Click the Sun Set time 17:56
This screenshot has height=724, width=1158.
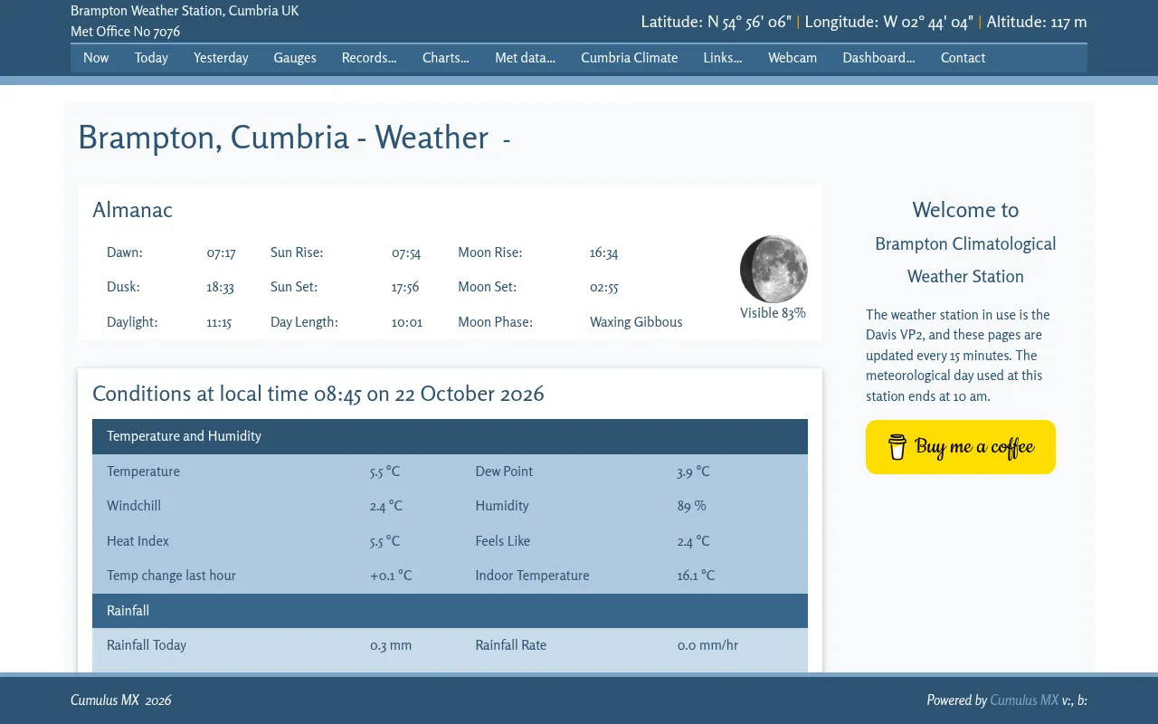click(405, 288)
